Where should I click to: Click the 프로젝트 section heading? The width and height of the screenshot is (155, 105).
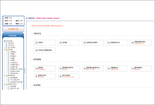(x=37, y=85)
